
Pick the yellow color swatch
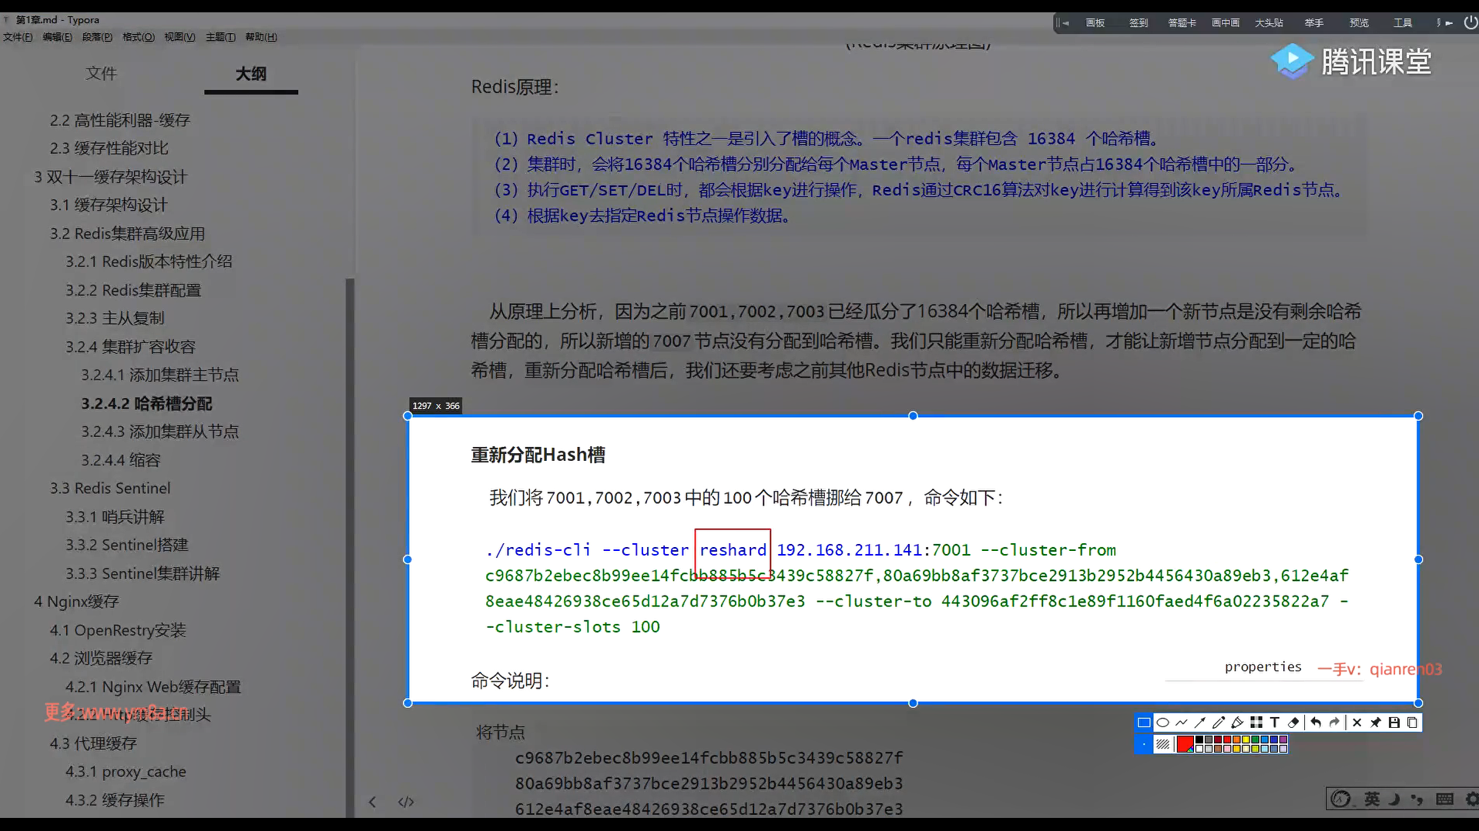tap(1246, 739)
